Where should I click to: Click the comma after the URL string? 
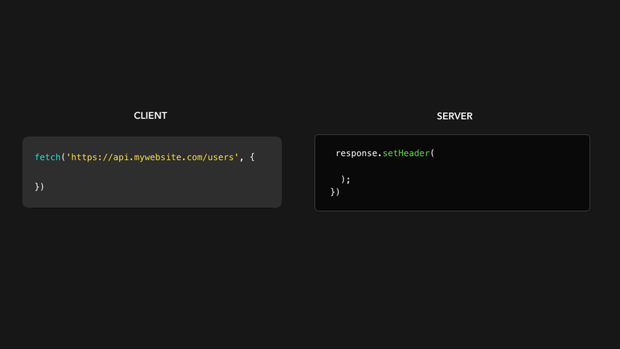(241, 158)
